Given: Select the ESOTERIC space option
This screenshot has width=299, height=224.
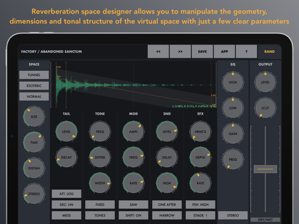Looking at the screenshot, I should tap(34, 85).
